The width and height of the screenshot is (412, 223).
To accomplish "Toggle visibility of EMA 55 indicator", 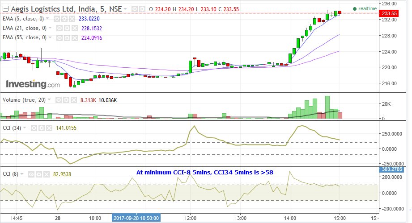I will tap(59, 38).
